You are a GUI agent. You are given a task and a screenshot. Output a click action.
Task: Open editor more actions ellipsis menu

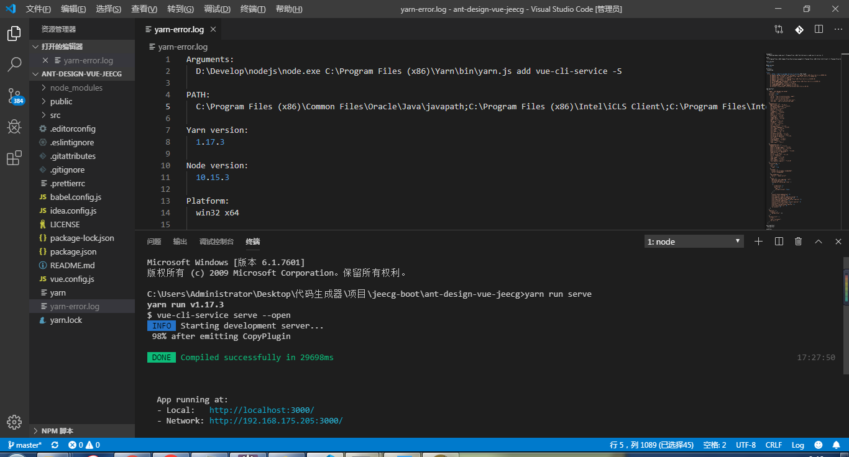tap(838, 29)
